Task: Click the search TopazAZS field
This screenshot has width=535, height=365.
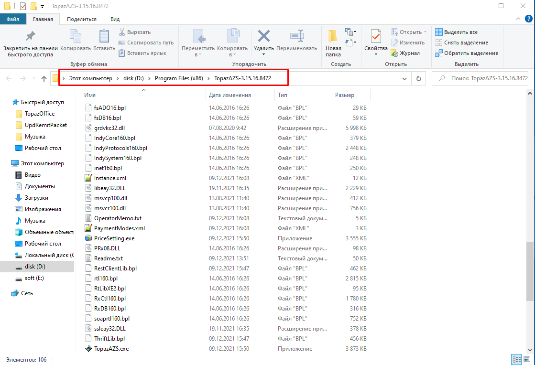Action: click(480, 78)
